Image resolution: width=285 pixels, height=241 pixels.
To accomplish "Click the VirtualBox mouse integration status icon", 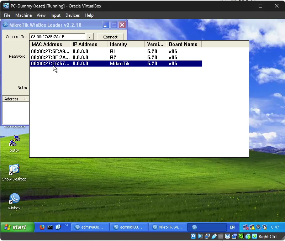I will tap(248, 236).
